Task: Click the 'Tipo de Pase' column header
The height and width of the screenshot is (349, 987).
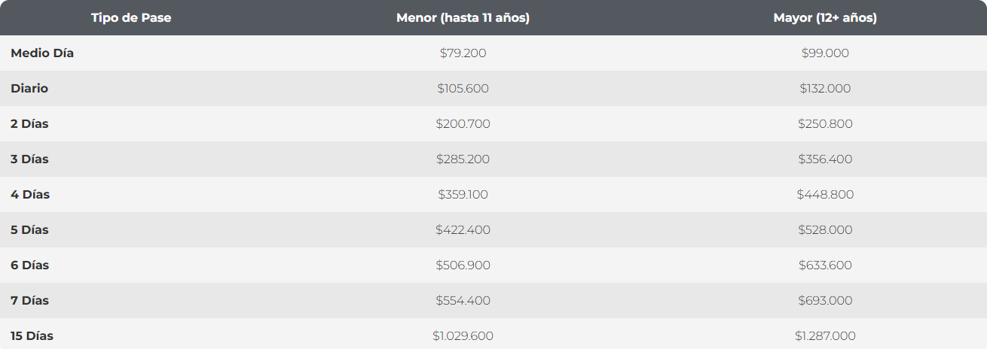Action: (x=131, y=18)
